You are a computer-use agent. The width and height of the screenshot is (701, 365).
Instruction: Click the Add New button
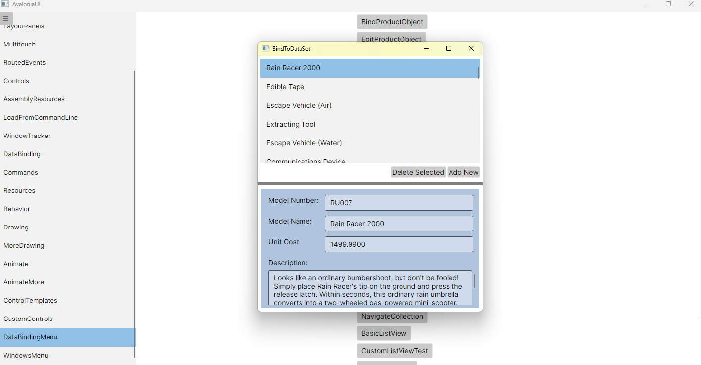pyautogui.click(x=464, y=172)
